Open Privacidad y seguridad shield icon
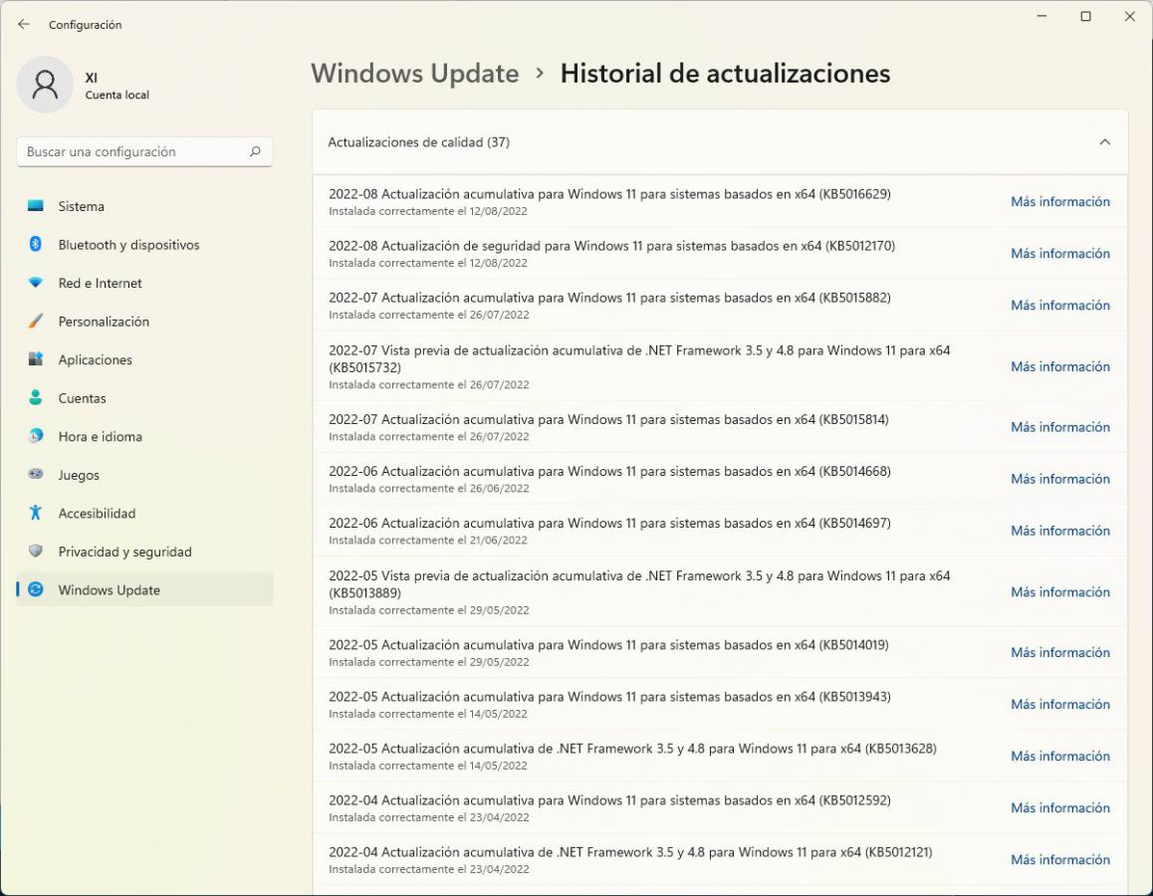Image resolution: width=1153 pixels, height=896 pixels. 36,552
